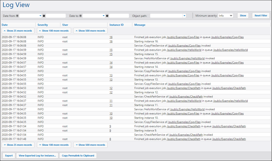Click the Reset Filter button
The image size is (272, 161).
coord(261,16)
